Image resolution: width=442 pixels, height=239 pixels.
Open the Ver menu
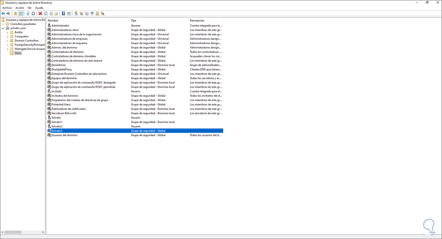[29, 8]
